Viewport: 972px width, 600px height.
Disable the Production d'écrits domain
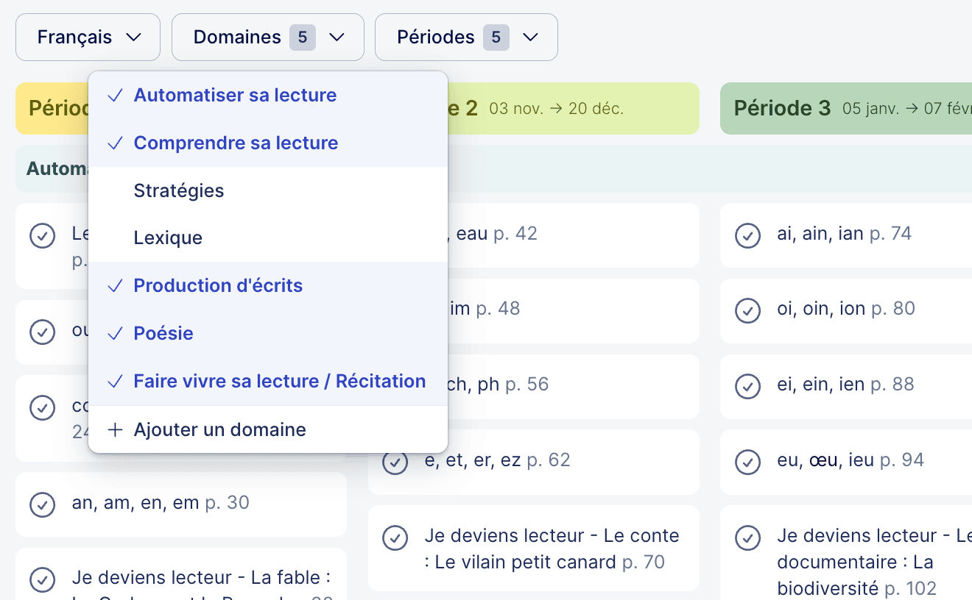pos(217,285)
